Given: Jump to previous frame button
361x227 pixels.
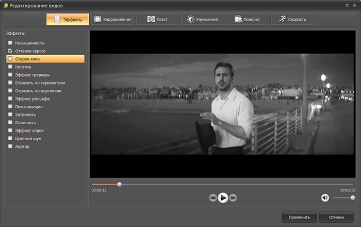Looking at the screenshot, I should (x=212, y=198).
